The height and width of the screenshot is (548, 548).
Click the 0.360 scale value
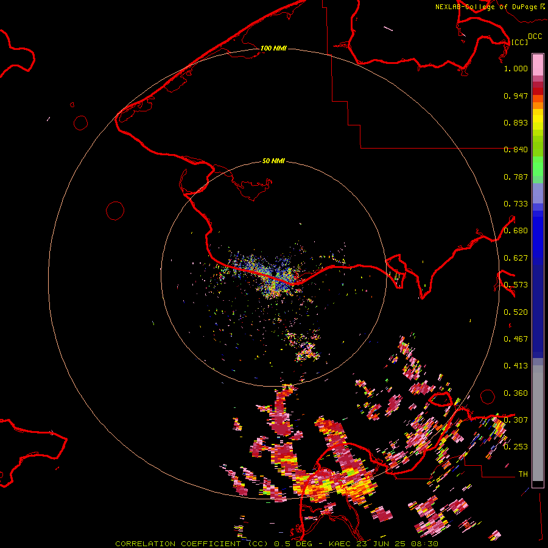(516, 393)
